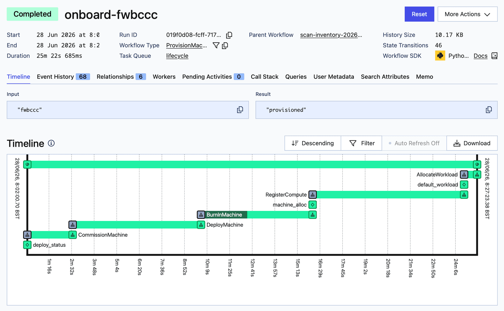Image resolution: width=504 pixels, height=311 pixels.
Task: Click the Python SDK logo icon
Action: point(440,56)
